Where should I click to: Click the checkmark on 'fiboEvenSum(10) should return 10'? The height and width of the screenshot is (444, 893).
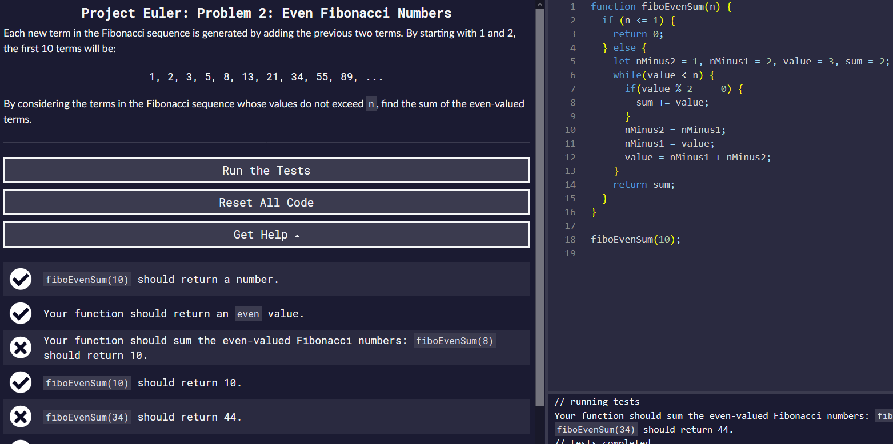coord(21,382)
